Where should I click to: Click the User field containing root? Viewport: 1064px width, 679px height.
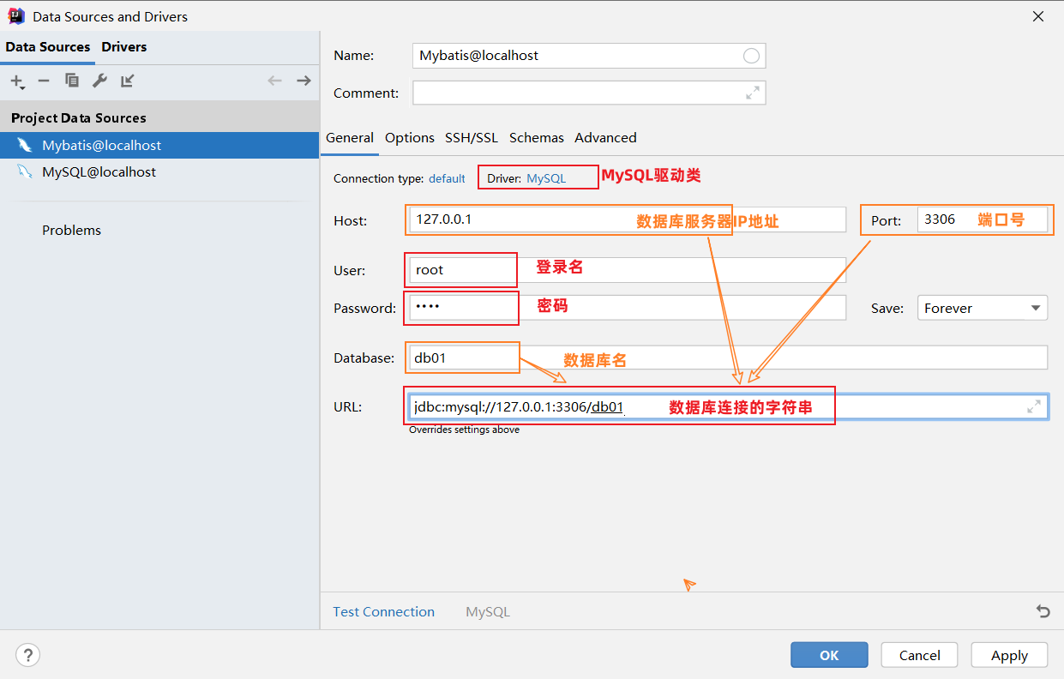tap(628, 270)
